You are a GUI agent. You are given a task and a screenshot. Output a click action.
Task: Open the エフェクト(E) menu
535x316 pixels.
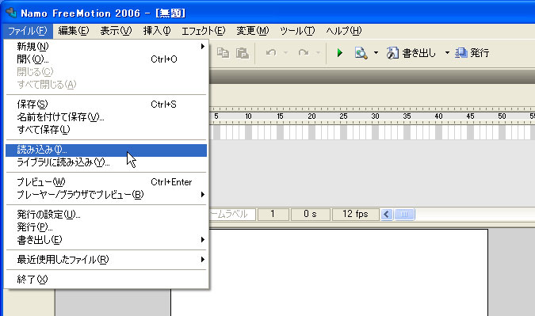(x=204, y=31)
